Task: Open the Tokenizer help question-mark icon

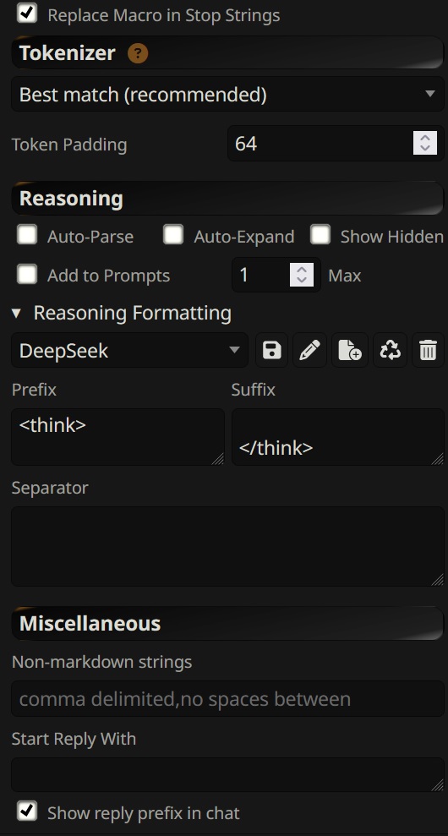Action: (138, 54)
